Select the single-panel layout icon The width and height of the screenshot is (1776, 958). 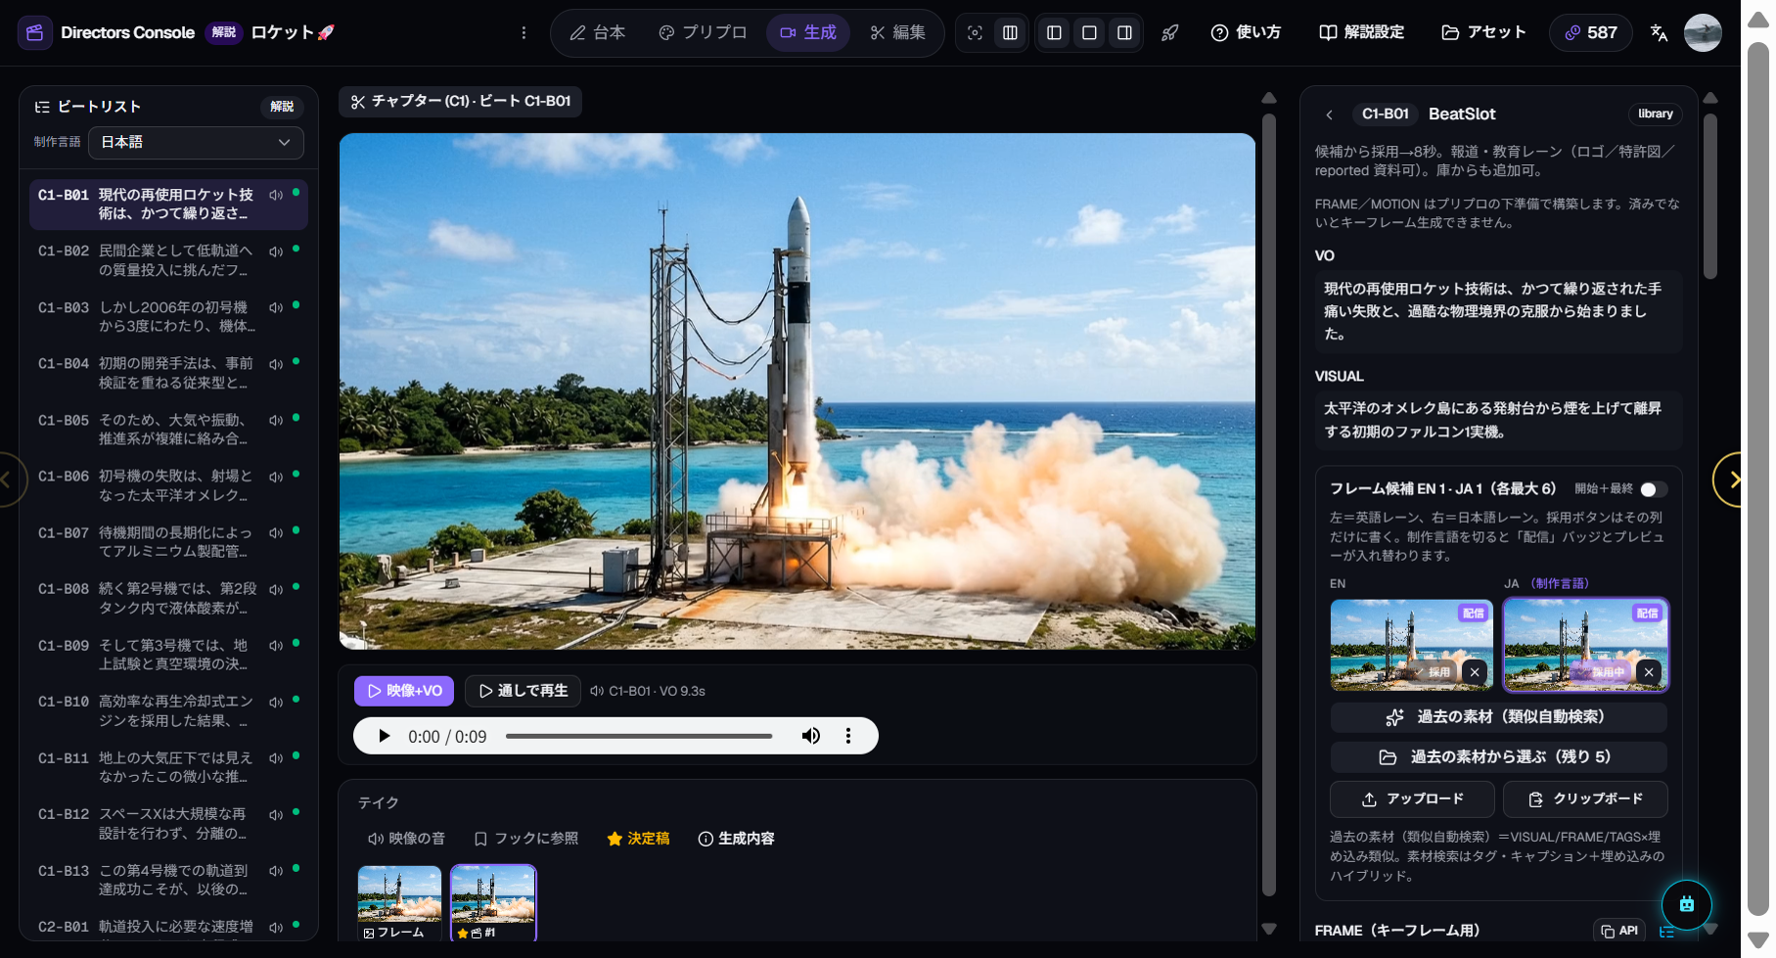click(1089, 33)
